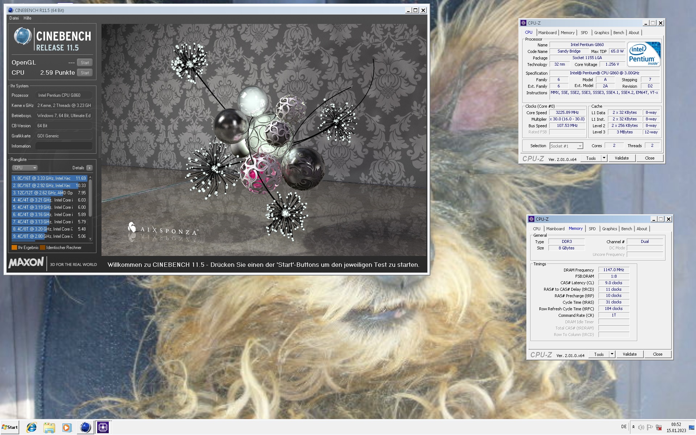This screenshot has width=696, height=435.
Task: Open Bench tab in lower CPU-Z
Action: coord(626,229)
